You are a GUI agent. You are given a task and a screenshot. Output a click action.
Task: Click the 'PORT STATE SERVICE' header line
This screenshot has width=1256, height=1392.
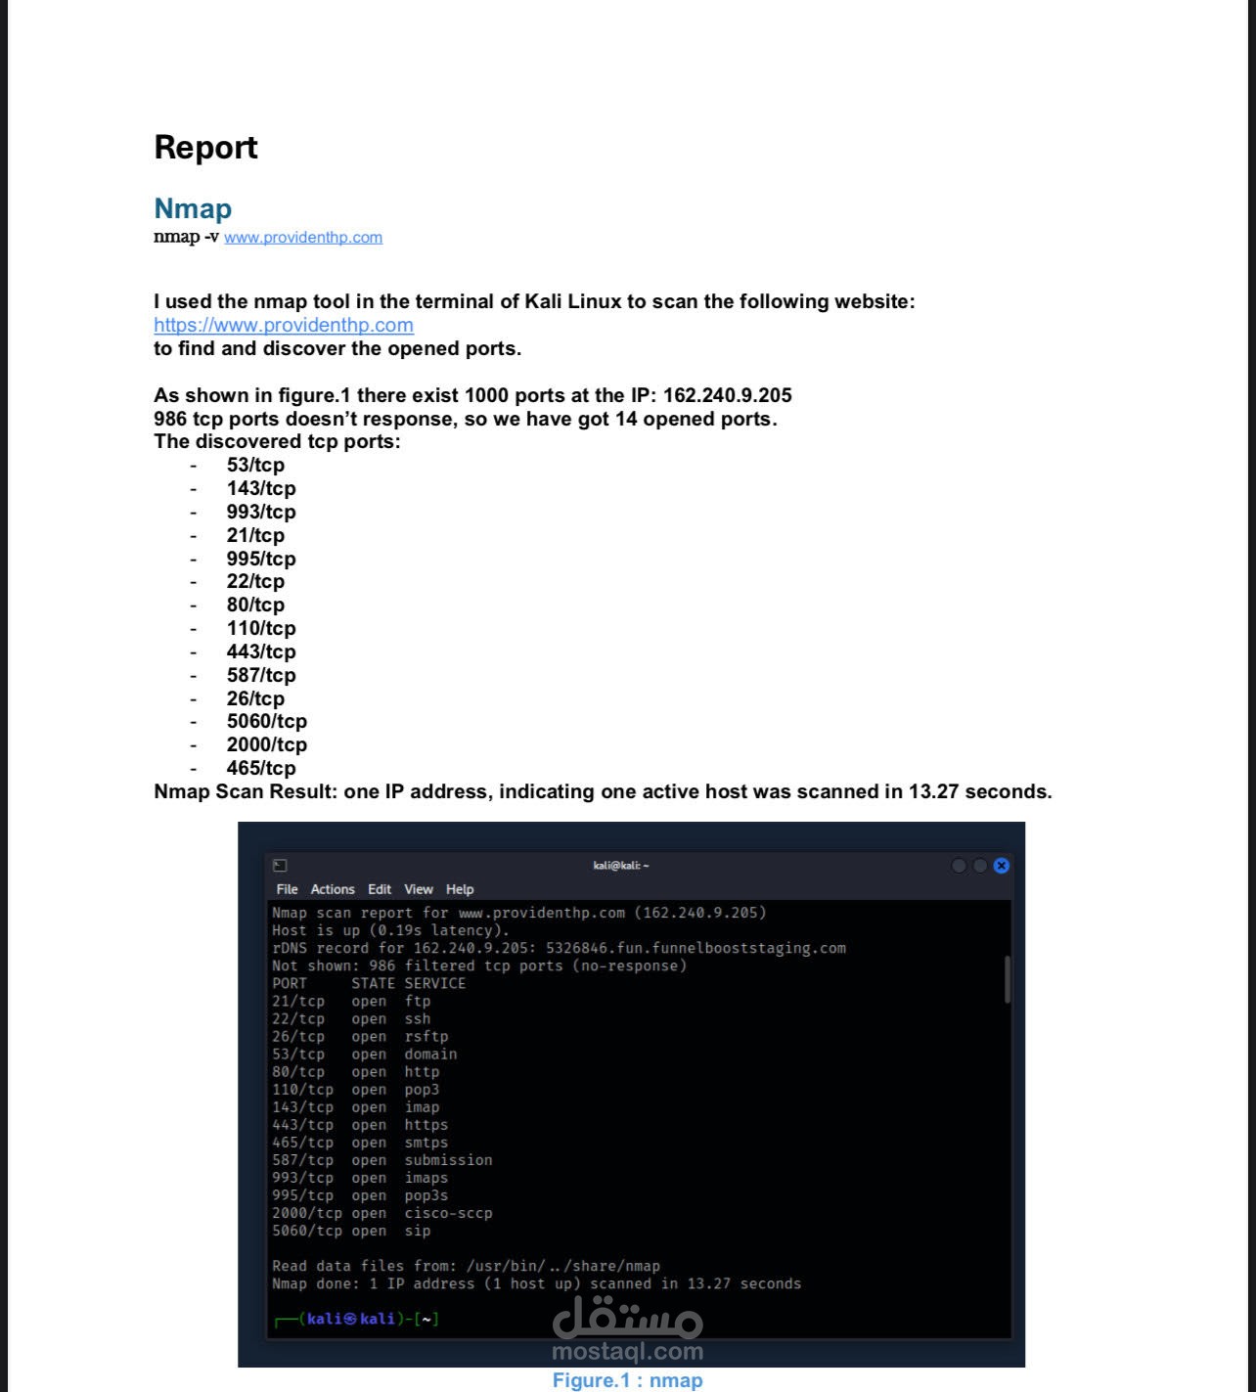click(x=369, y=983)
